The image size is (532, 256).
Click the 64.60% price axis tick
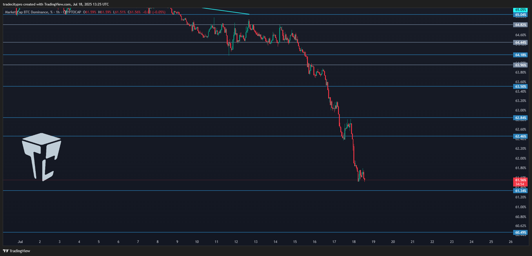520,35
